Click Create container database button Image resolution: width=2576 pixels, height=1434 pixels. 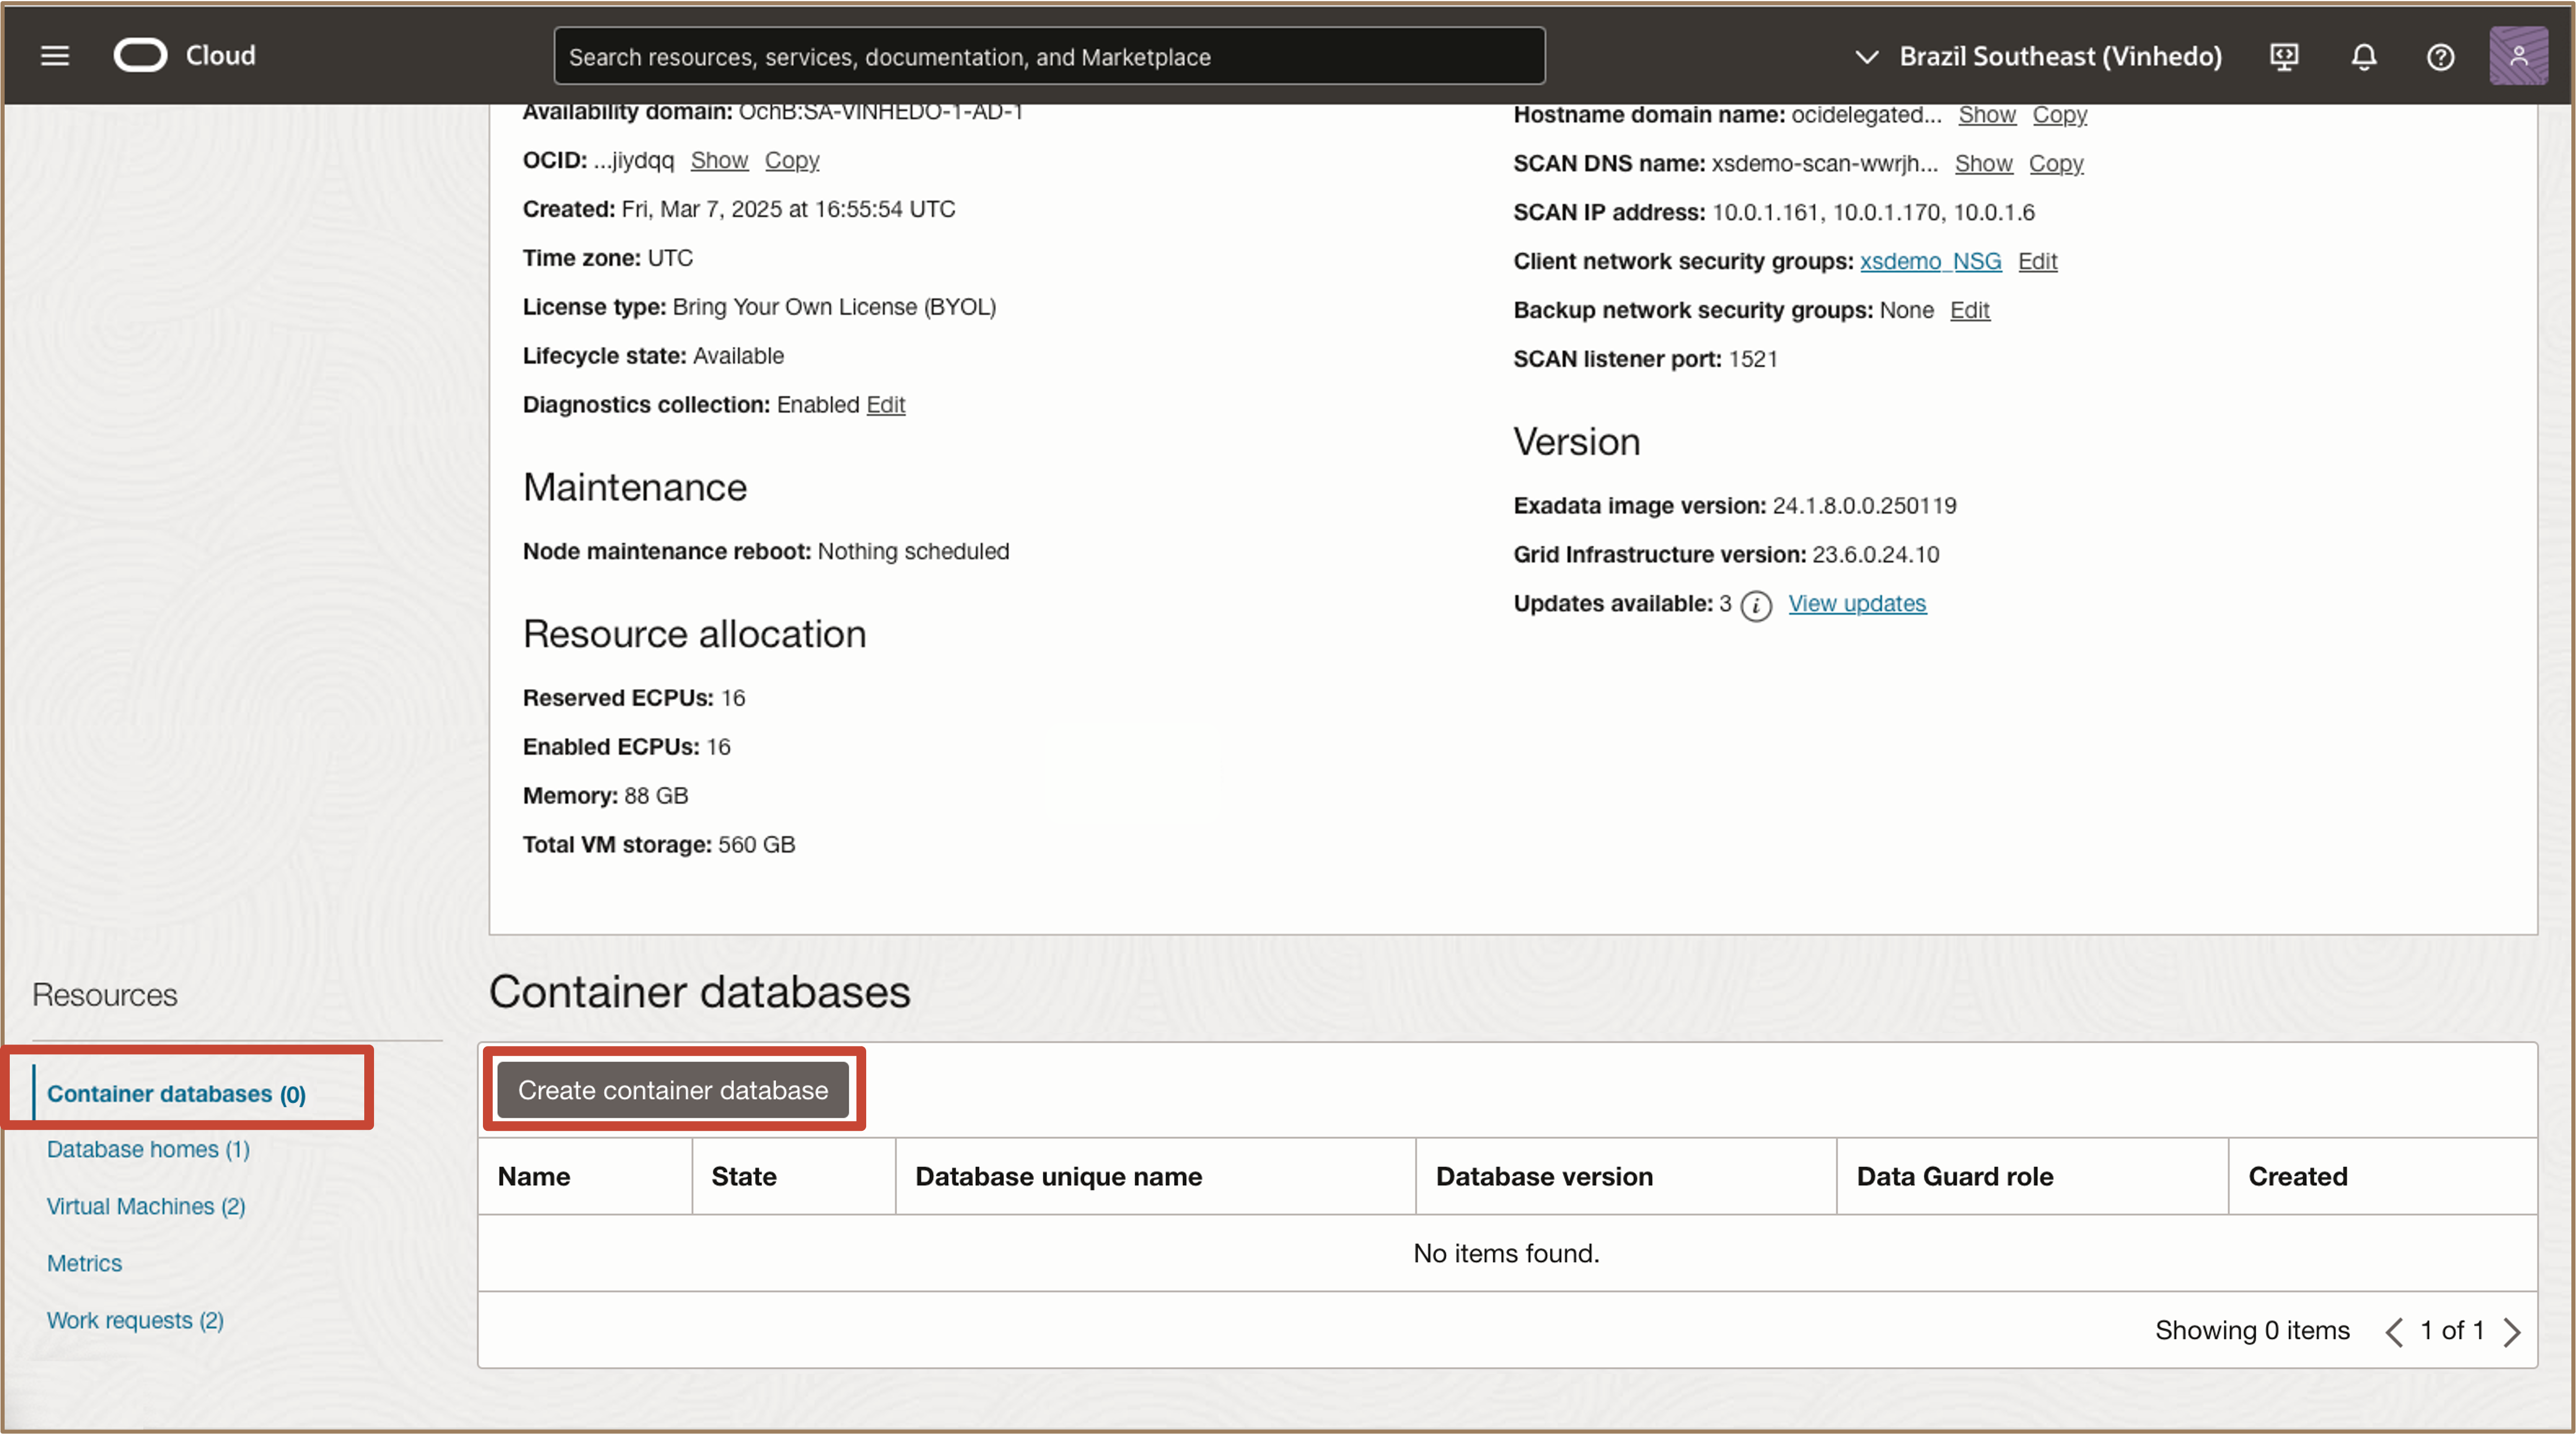[x=673, y=1089]
